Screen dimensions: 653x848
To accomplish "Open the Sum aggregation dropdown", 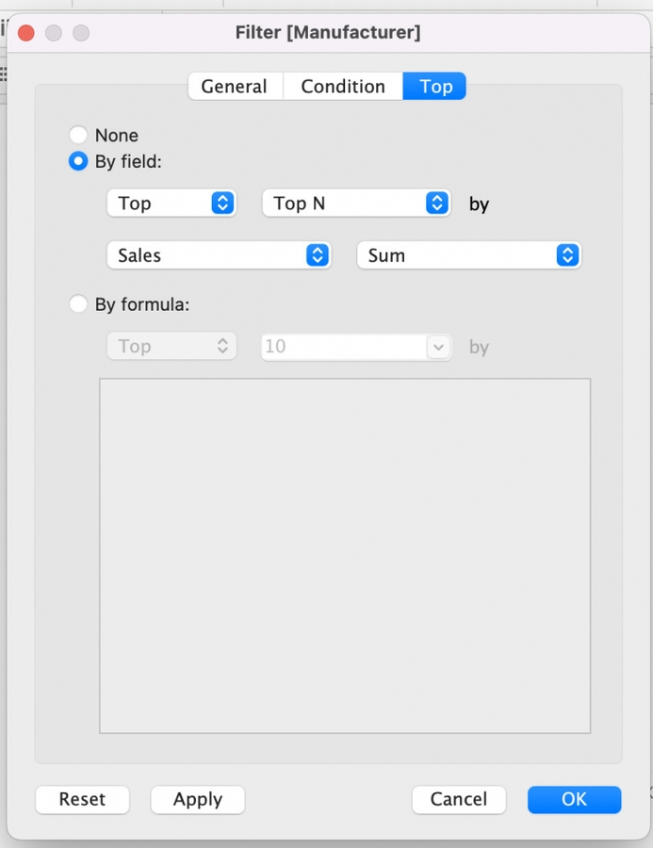I will click(x=466, y=254).
